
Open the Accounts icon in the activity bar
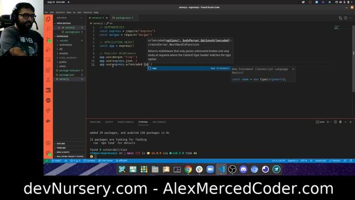click(48, 143)
